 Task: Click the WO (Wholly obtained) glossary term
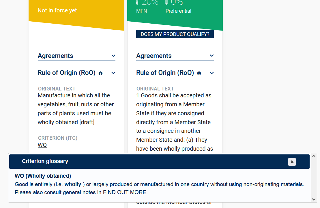[x=43, y=176]
